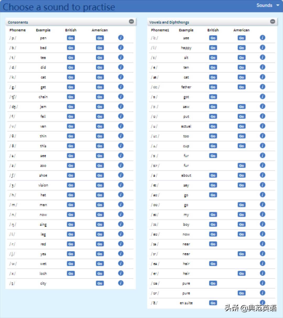Play British pronunciation of 'sit'
Image resolution: width=283 pixels, height=318 pixels.
click(x=213, y=57)
